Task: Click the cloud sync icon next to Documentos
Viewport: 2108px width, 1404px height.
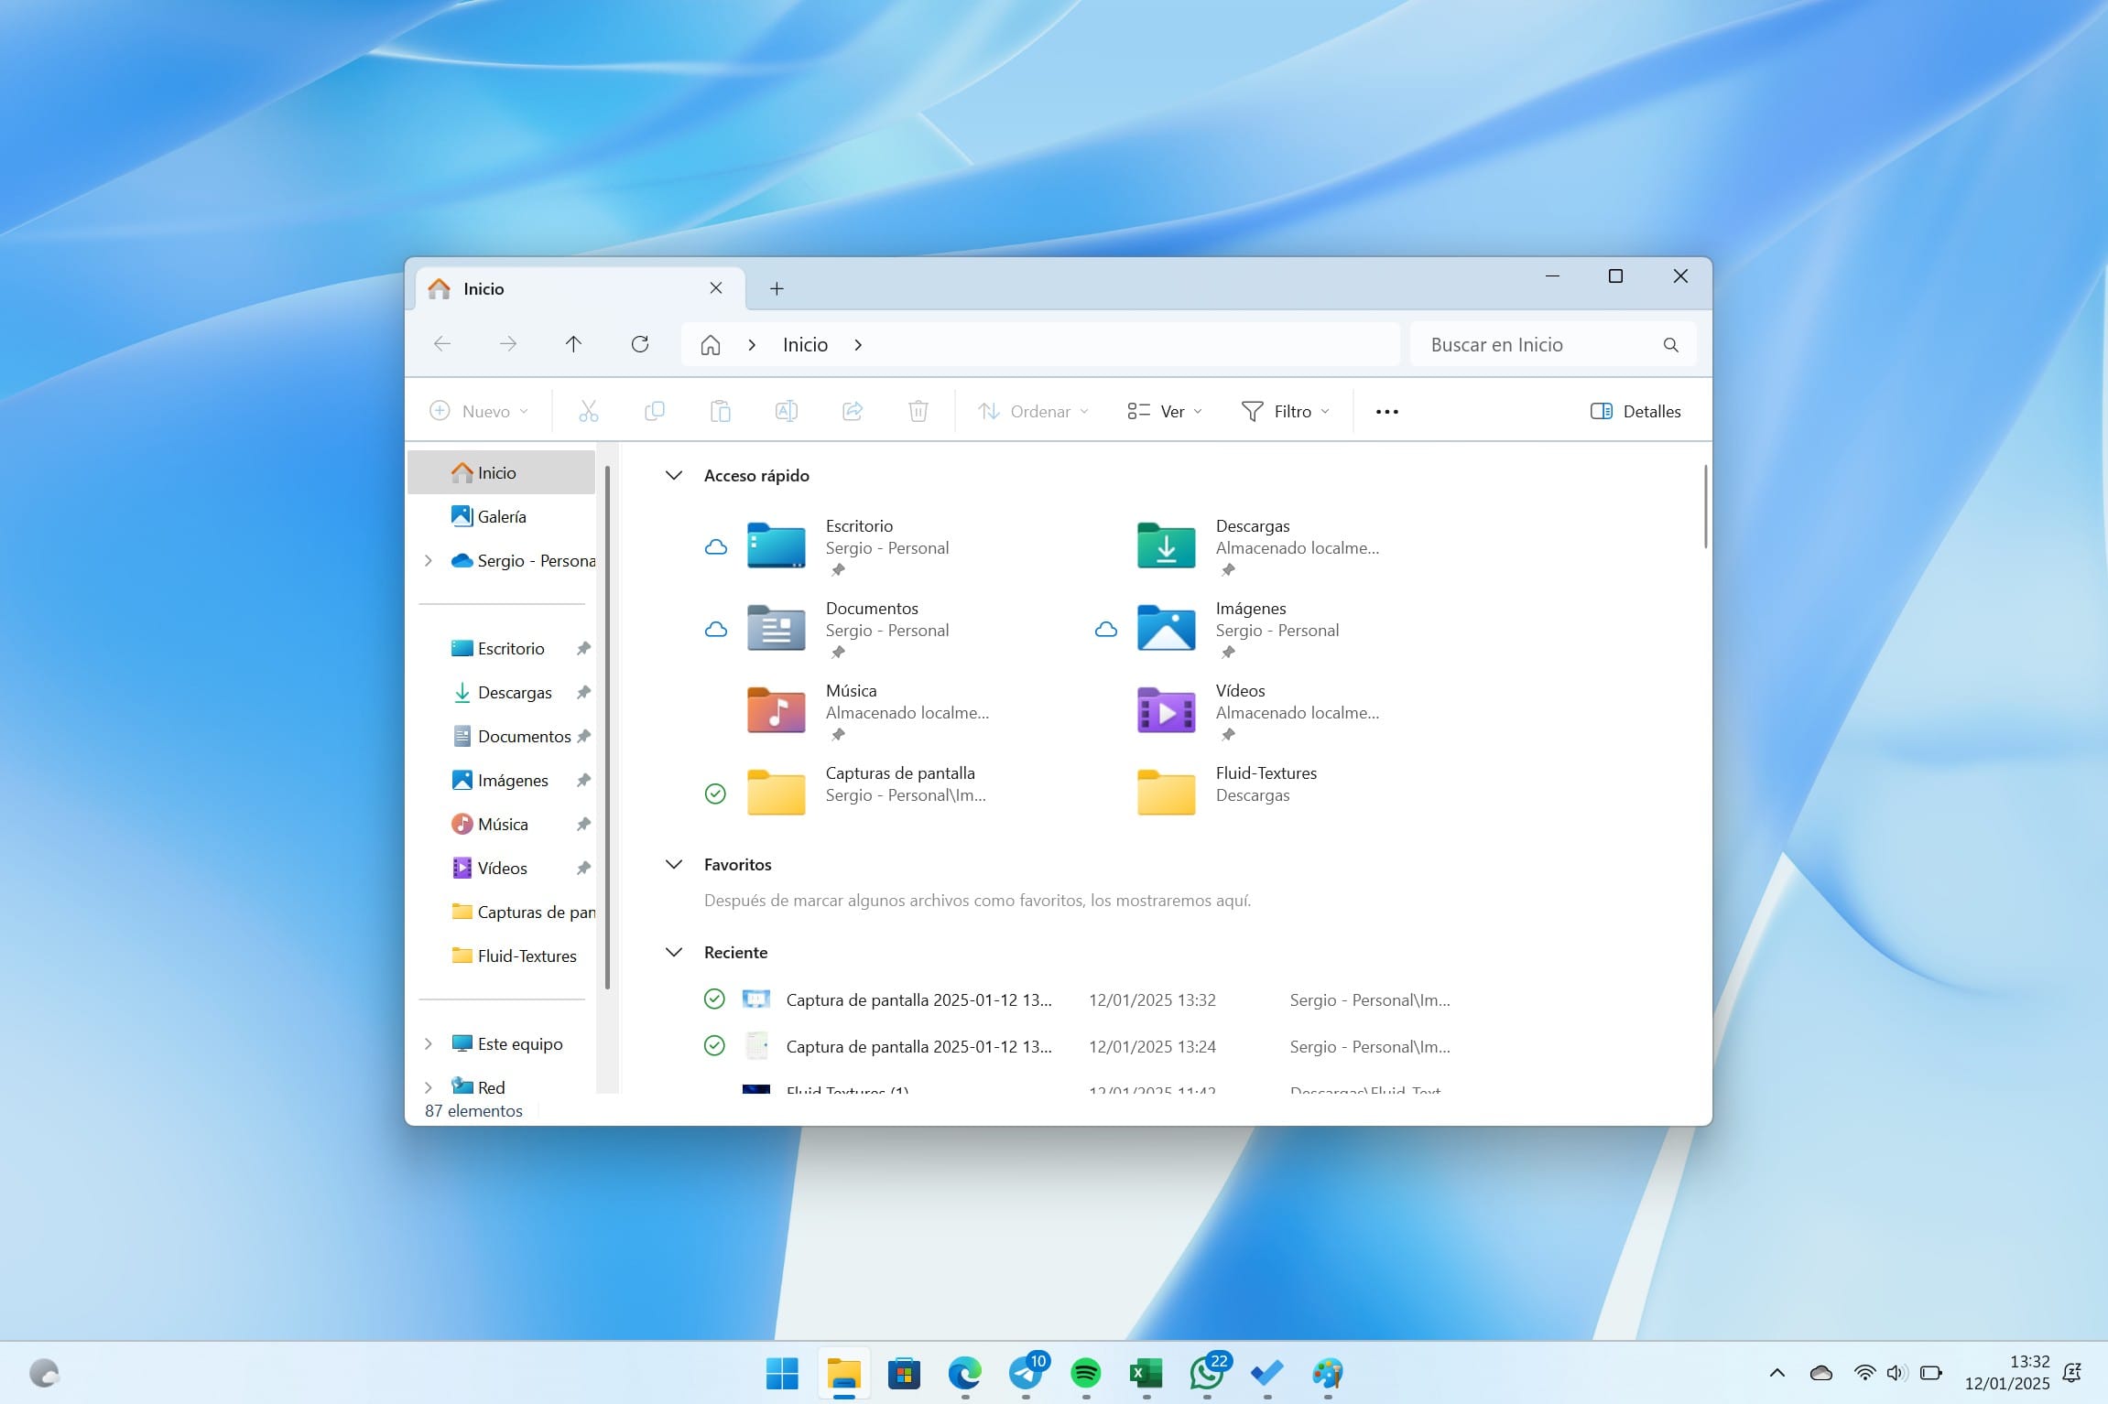Action: click(x=715, y=629)
